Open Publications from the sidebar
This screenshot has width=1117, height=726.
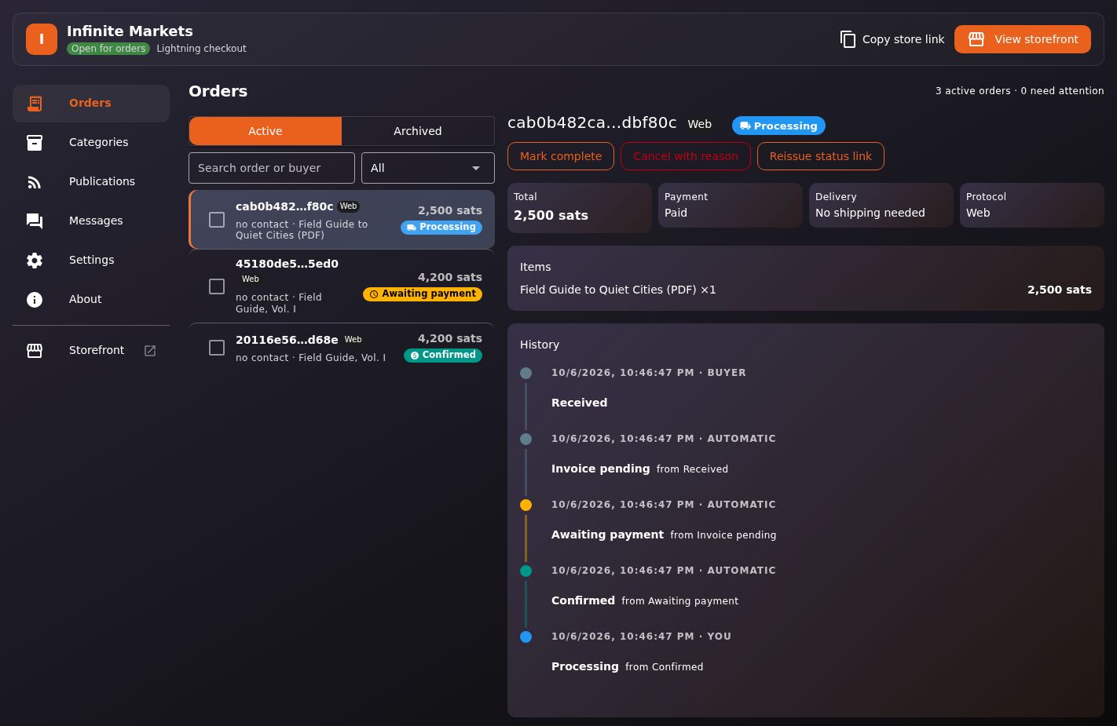[x=91, y=181]
